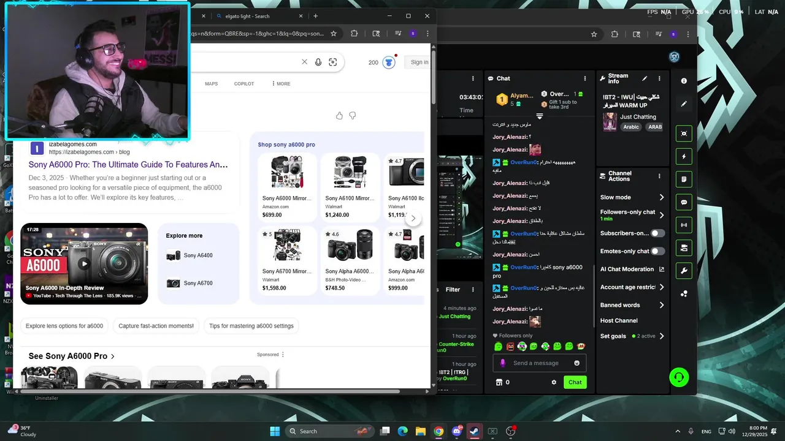Give thumbs up on search result
The height and width of the screenshot is (441, 785).
click(x=339, y=115)
